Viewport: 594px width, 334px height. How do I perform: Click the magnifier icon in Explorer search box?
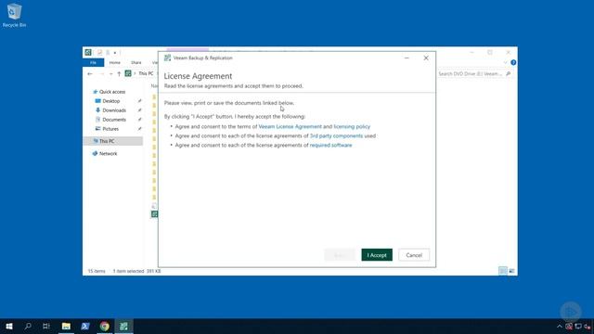[509, 74]
